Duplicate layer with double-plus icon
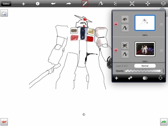 (x=130, y=78)
